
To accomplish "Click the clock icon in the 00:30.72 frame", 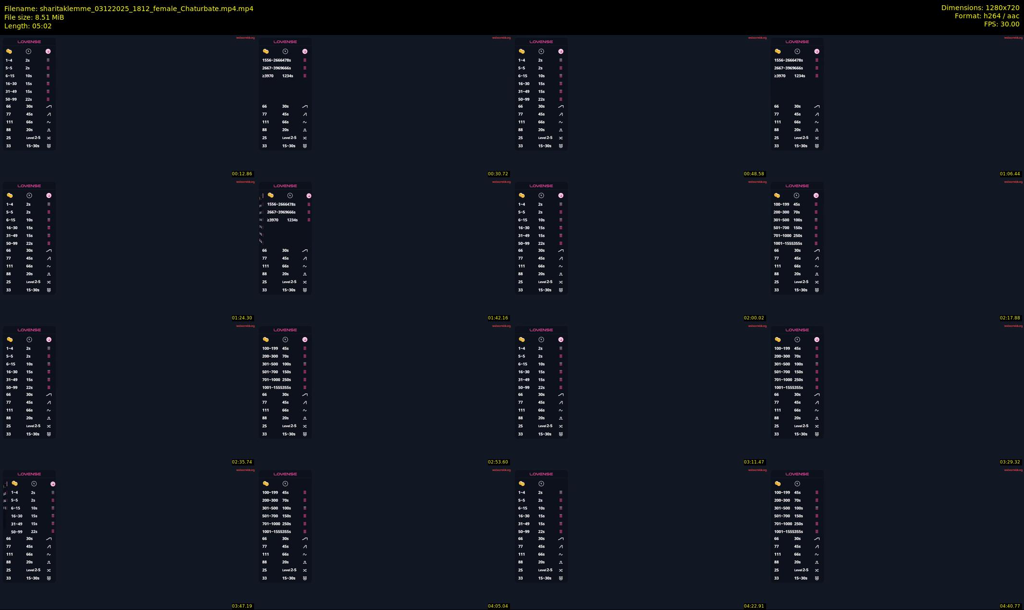I will coord(285,51).
